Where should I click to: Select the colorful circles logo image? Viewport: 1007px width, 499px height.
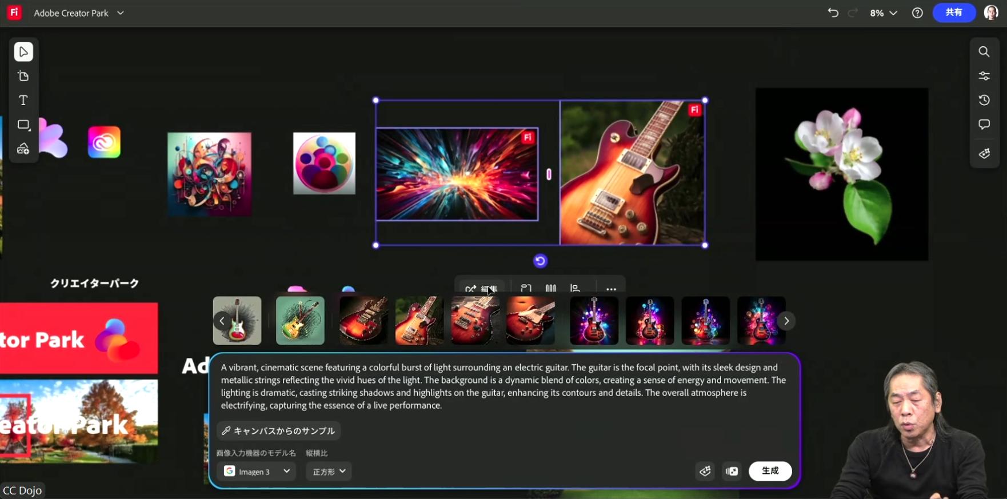point(324,163)
